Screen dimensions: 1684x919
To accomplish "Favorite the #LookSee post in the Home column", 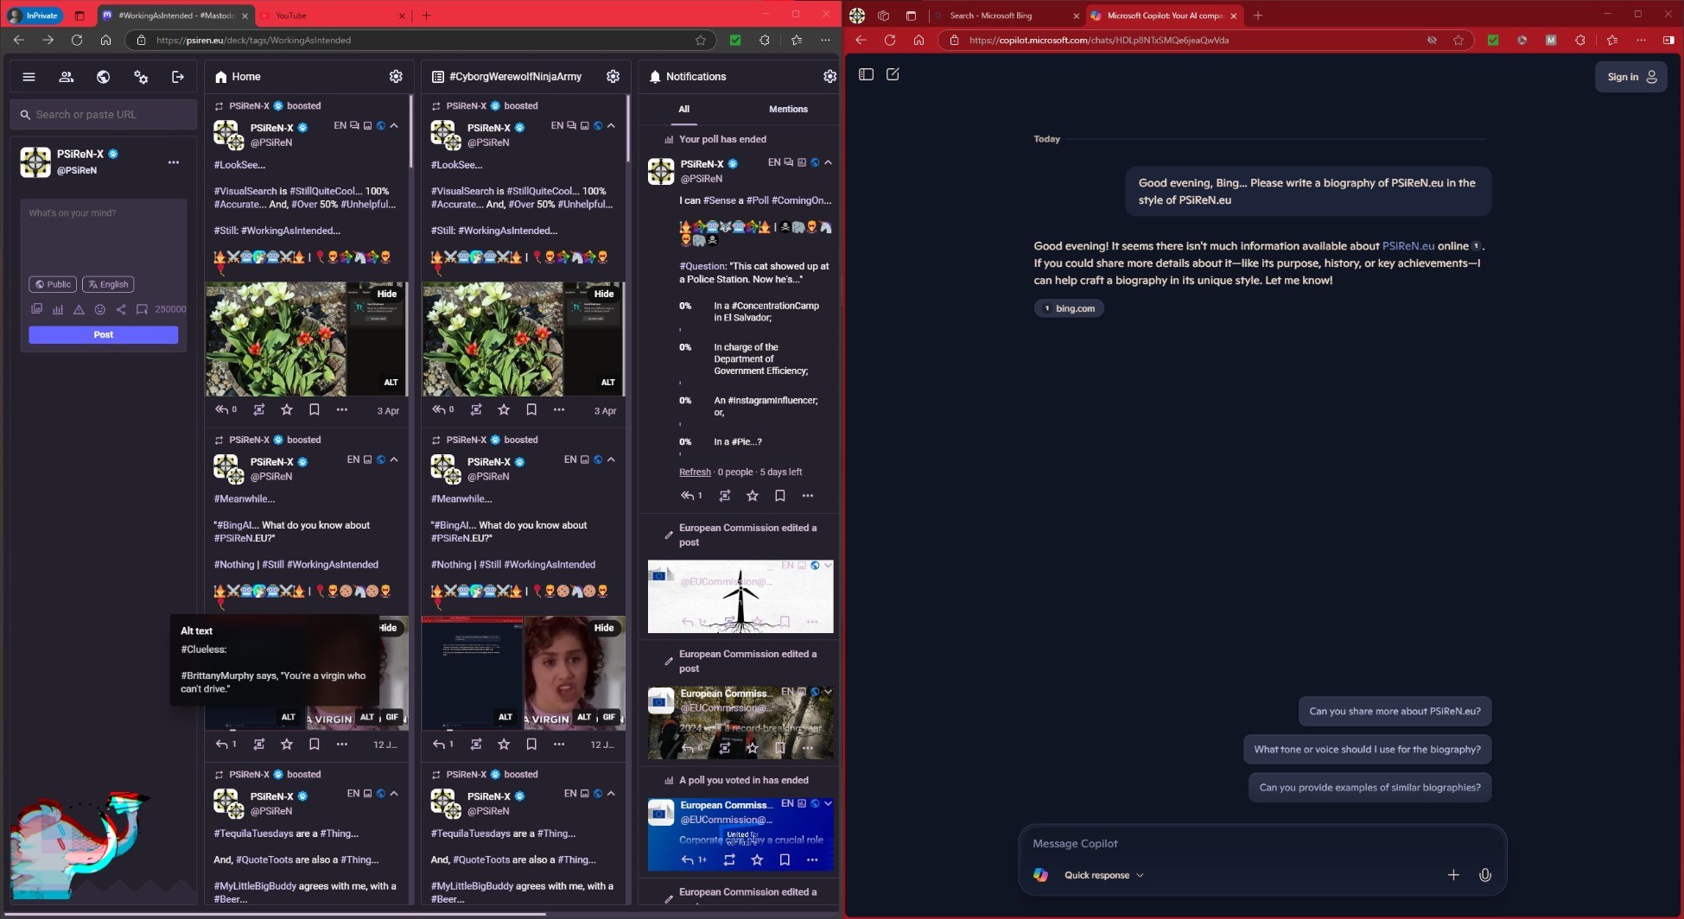I will click(287, 409).
